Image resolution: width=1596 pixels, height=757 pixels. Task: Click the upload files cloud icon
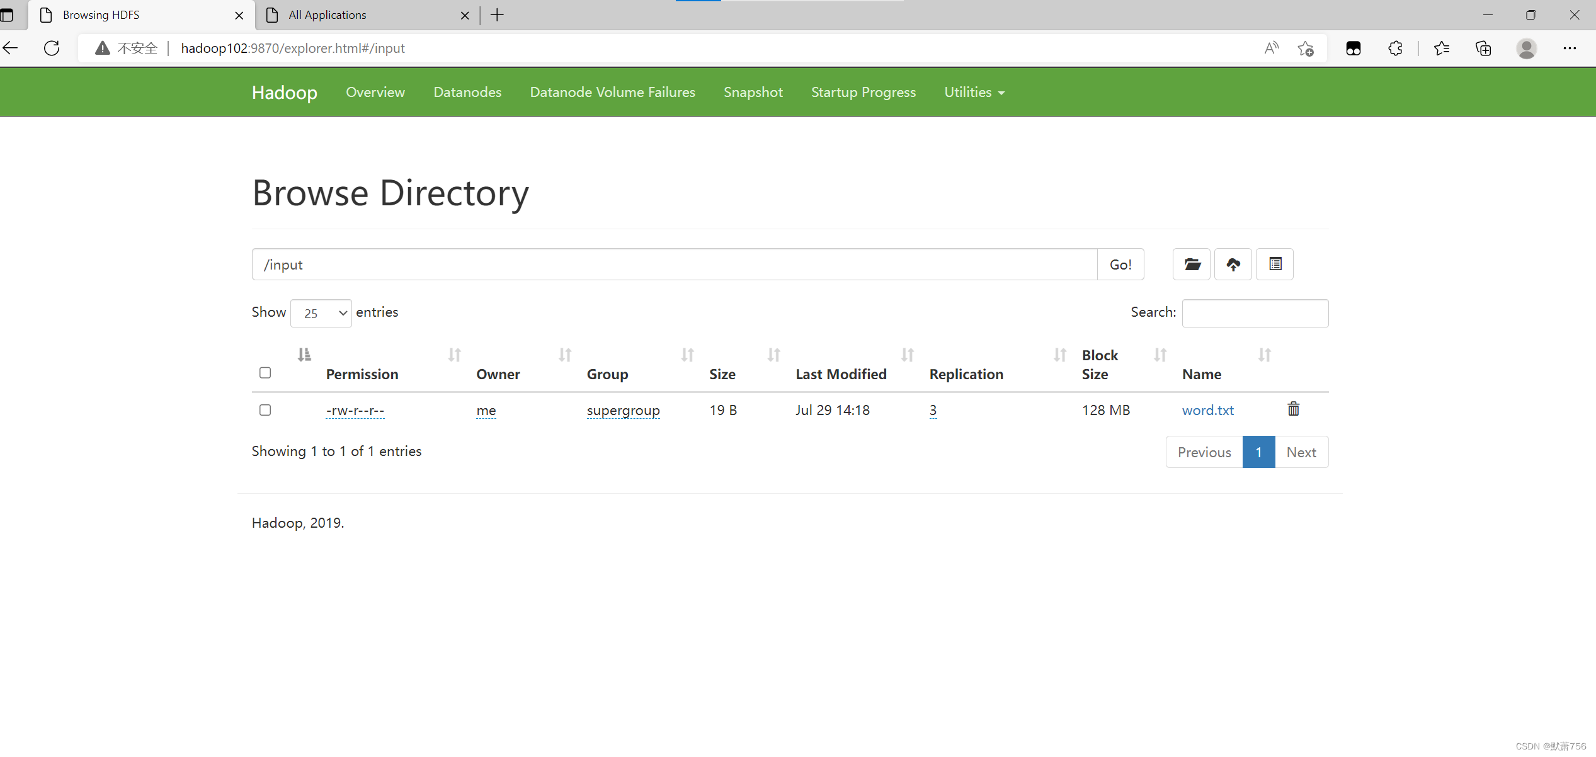[x=1233, y=265]
